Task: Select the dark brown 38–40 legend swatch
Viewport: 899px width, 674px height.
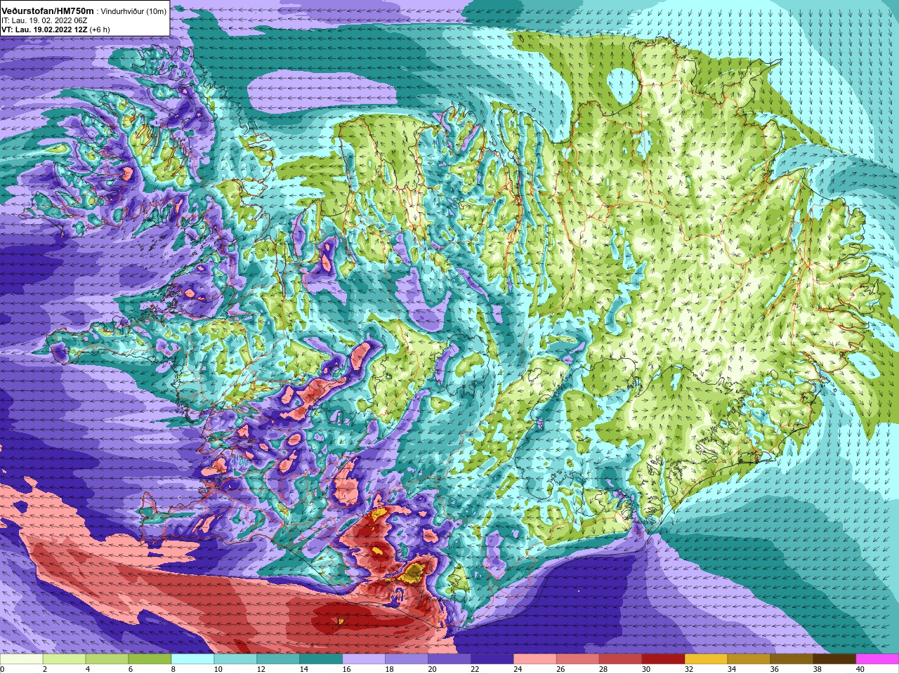Action: pos(836,659)
